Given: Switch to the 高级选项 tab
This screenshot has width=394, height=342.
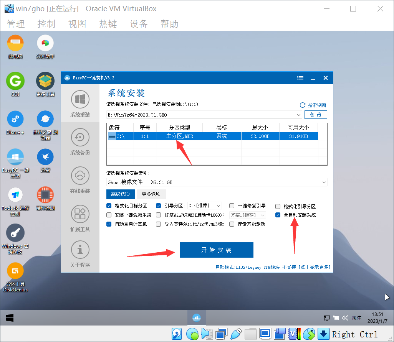Looking at the screenshot, I should pos(121,194).
